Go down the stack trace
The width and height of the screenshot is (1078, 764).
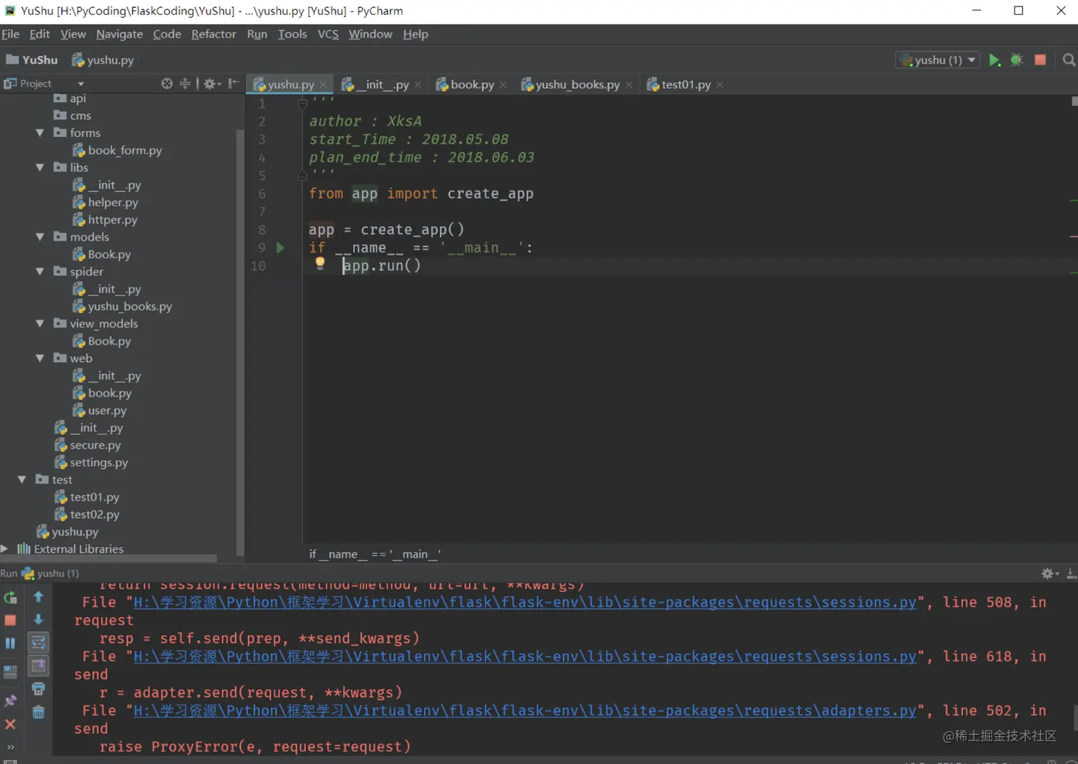(38, 619)
